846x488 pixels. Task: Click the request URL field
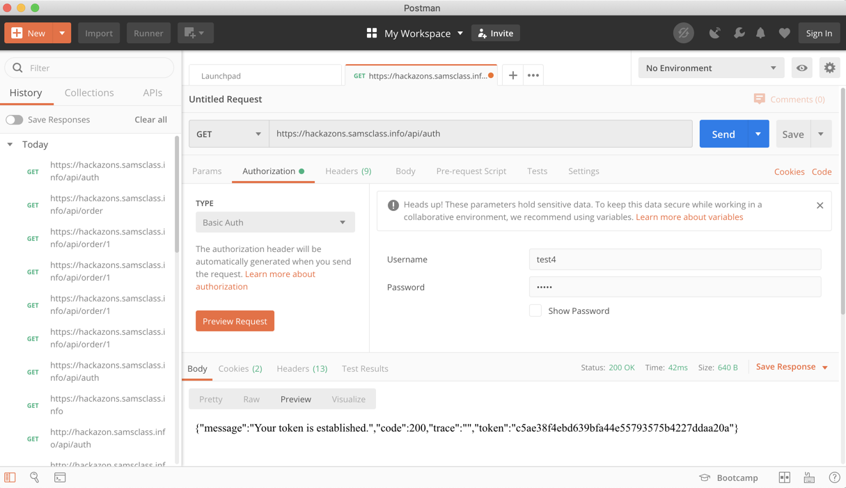point(480,134)
